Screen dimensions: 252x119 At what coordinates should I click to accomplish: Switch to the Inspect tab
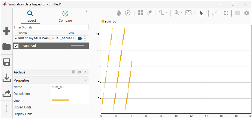[x=30, y=16]
